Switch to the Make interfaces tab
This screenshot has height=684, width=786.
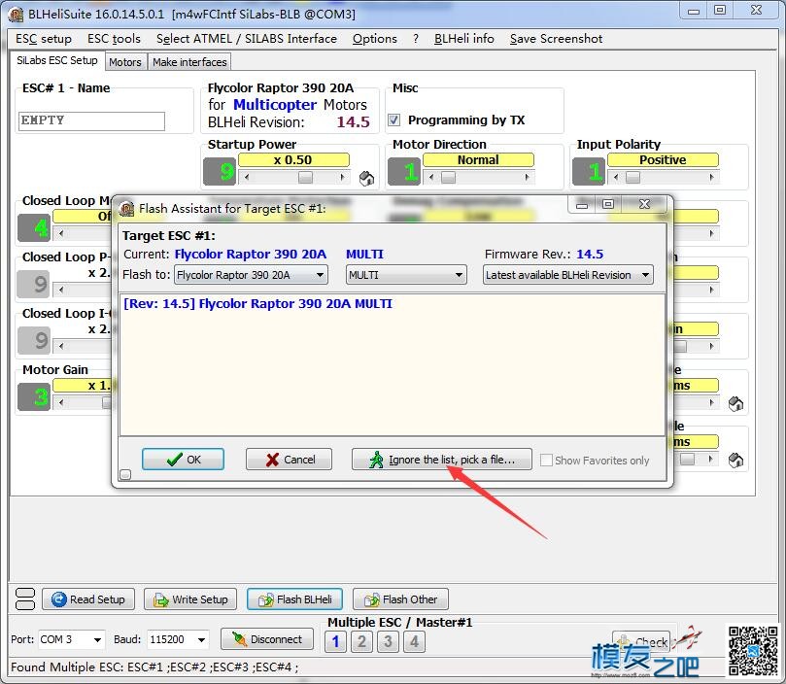189,62
